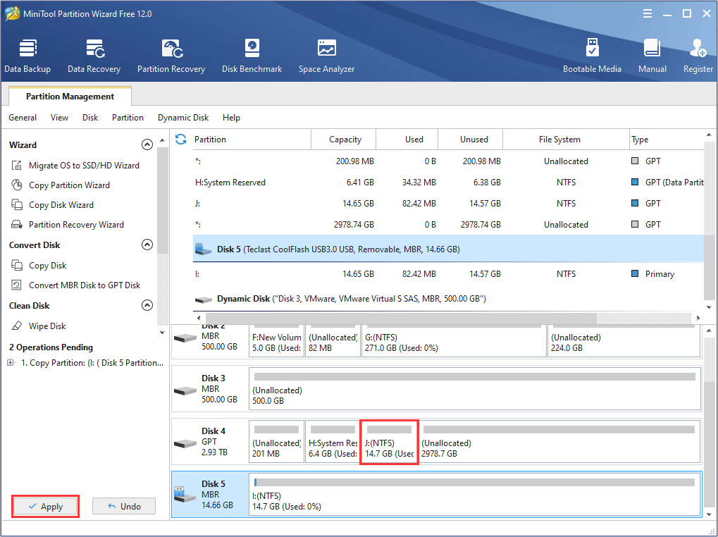This screenshot has height=537, width=718.
Task: Select the 2978.74 GB Unallocated row
Action: (448, 224)
